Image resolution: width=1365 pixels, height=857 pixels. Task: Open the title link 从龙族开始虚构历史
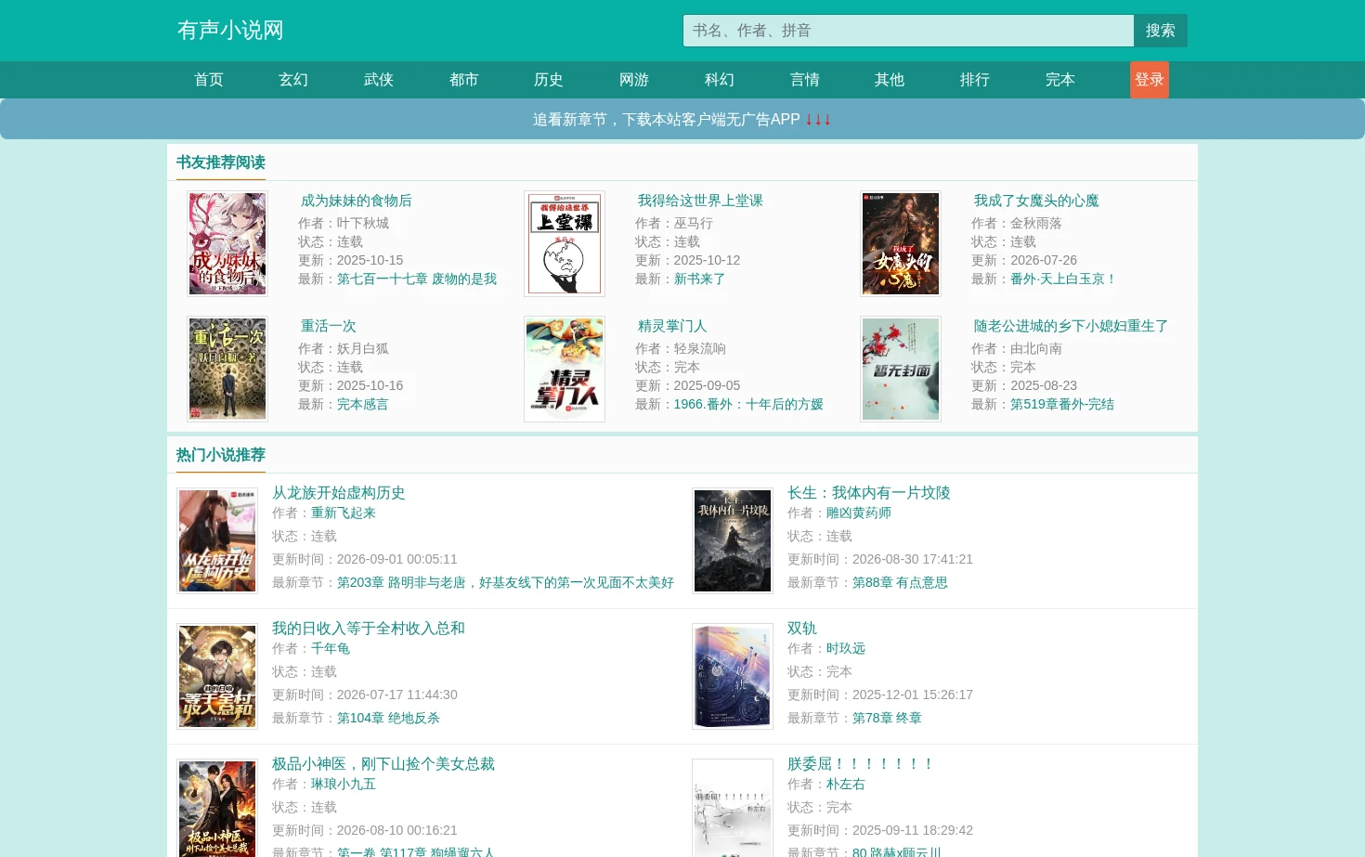point(339,493)
